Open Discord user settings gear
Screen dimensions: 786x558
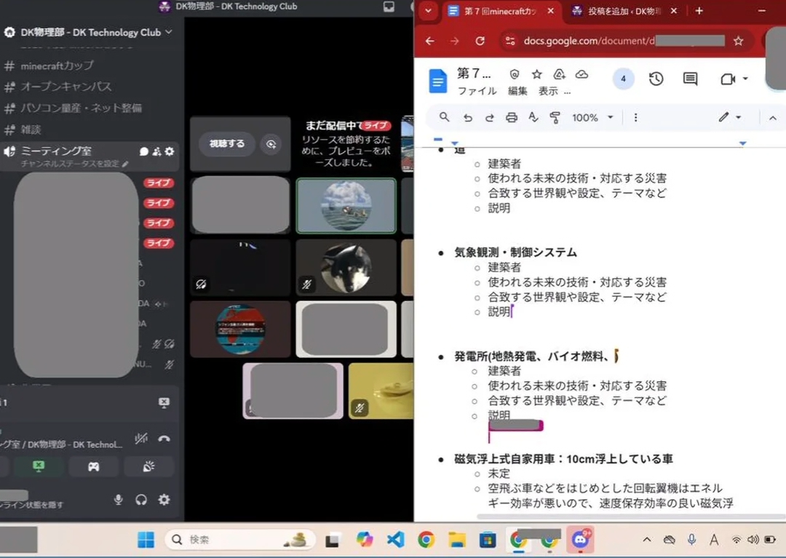164,499
